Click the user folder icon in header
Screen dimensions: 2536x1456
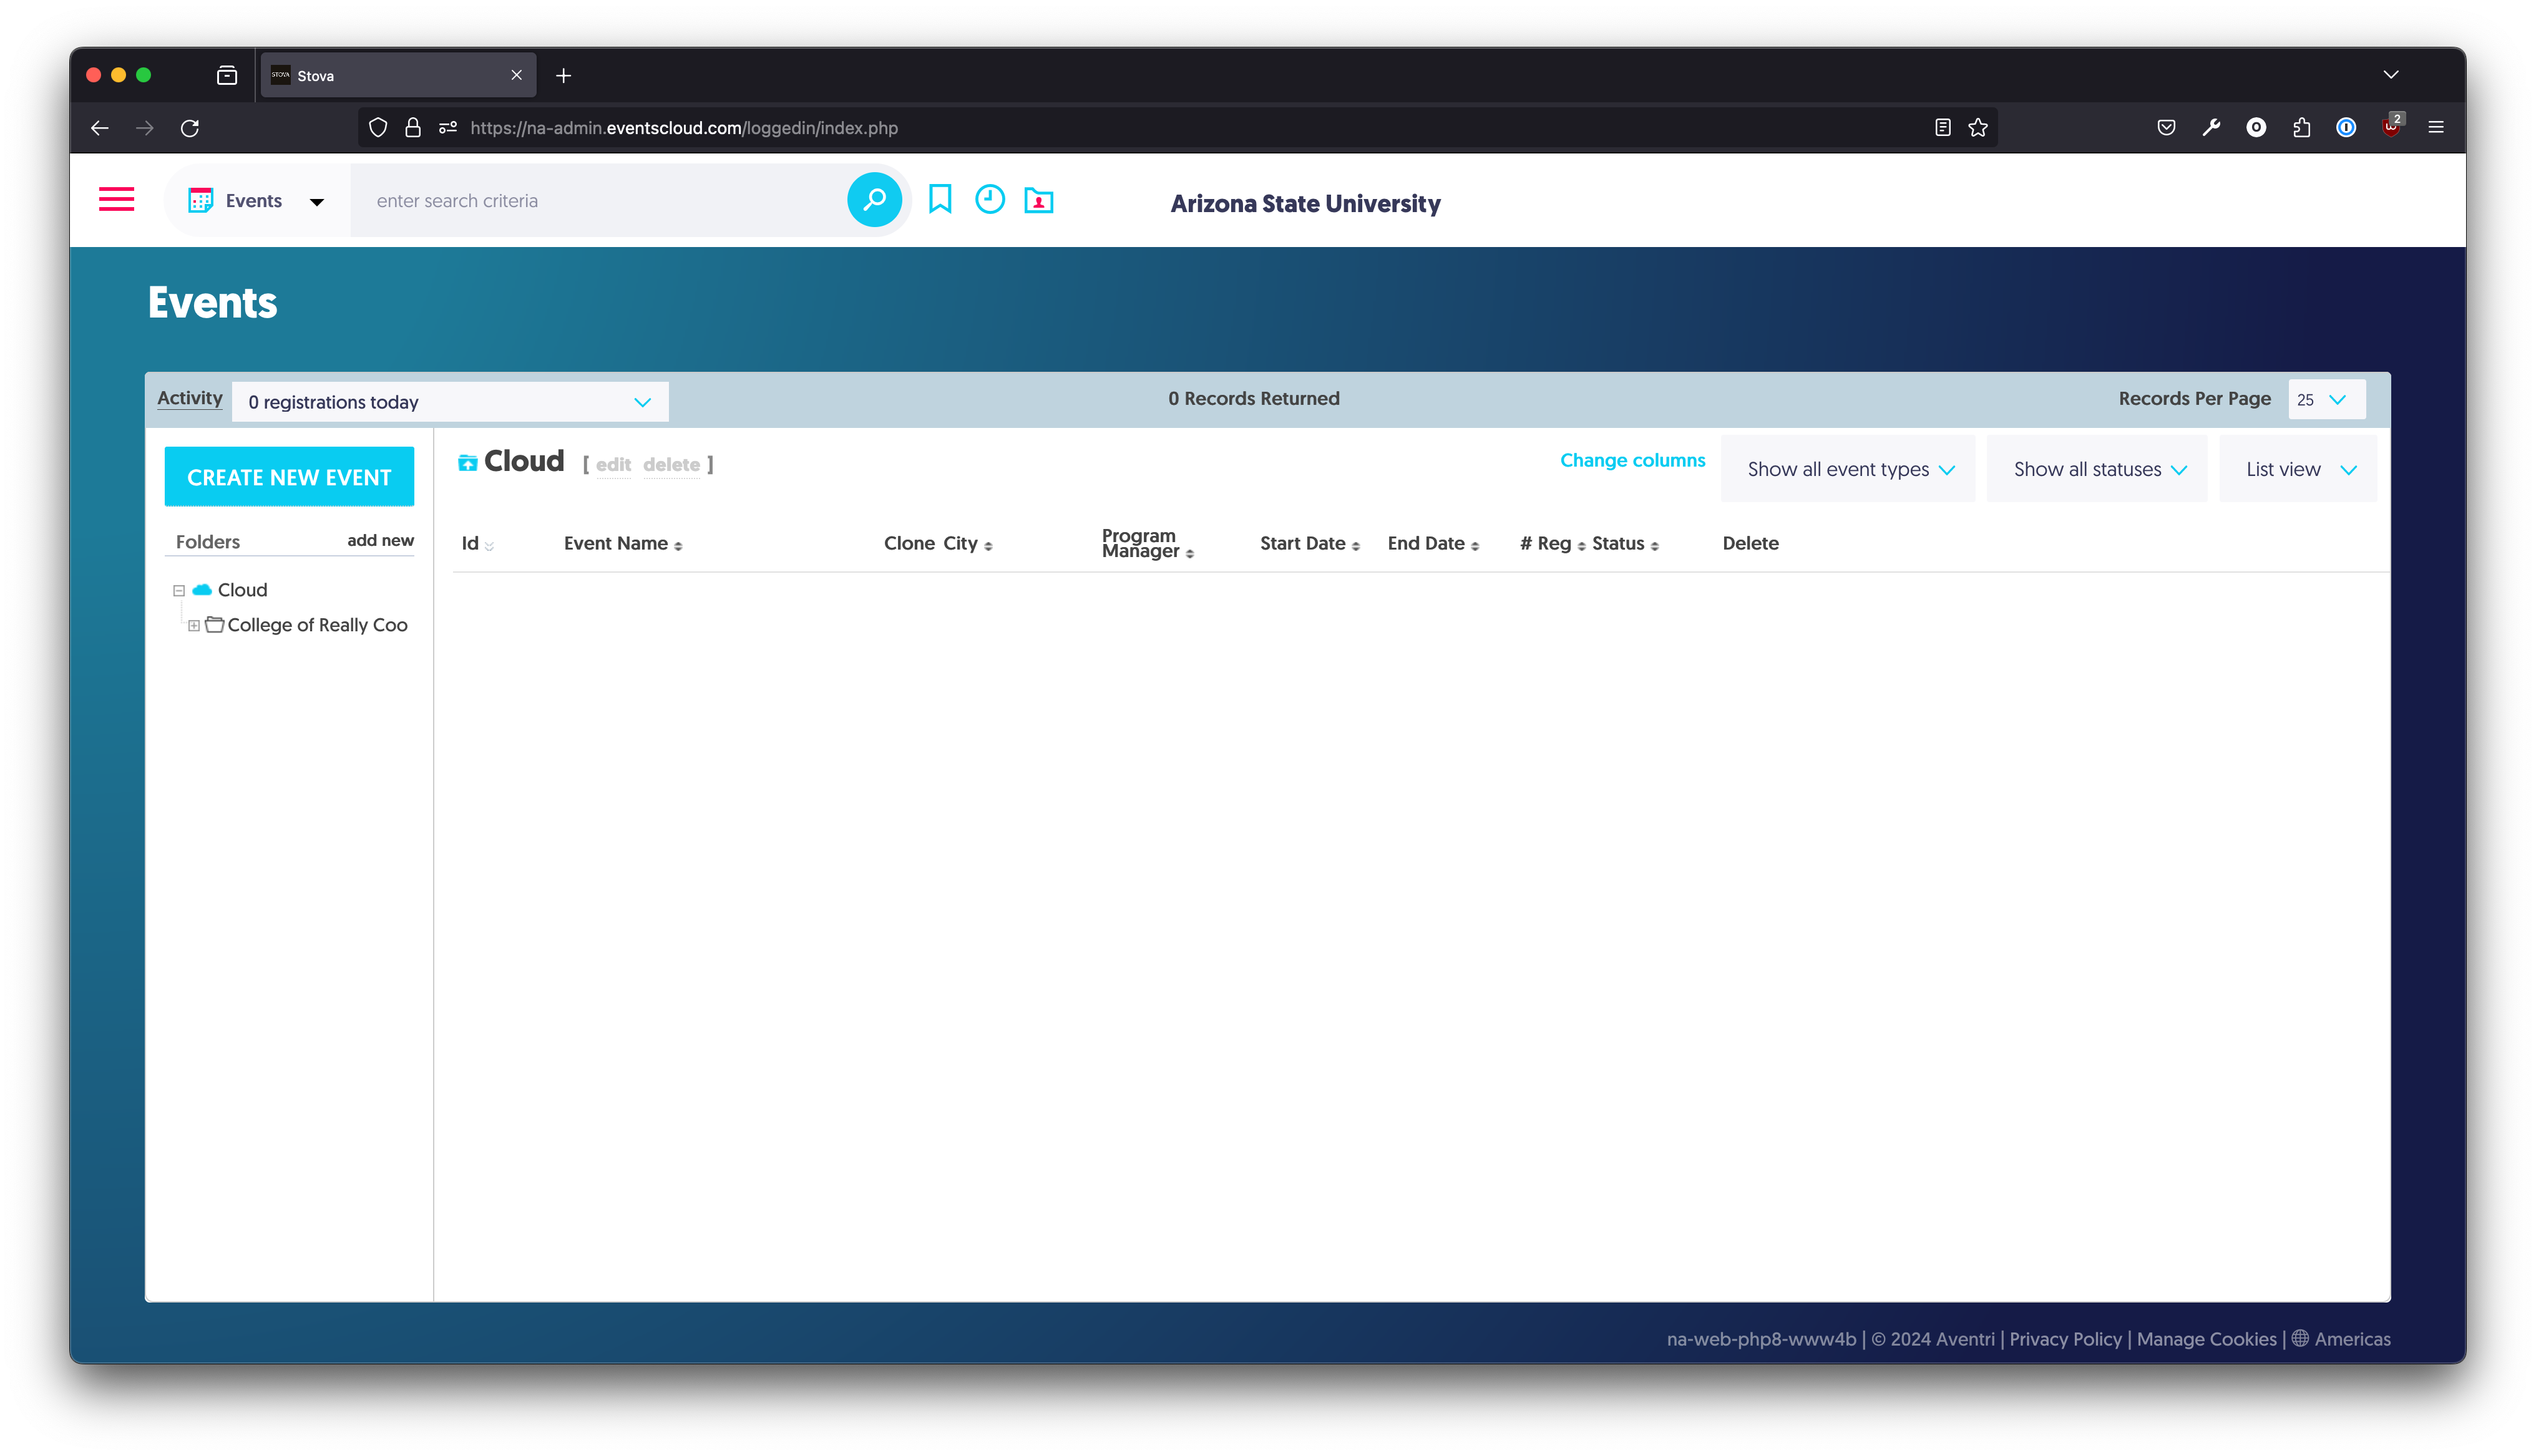pos(1039,201)
